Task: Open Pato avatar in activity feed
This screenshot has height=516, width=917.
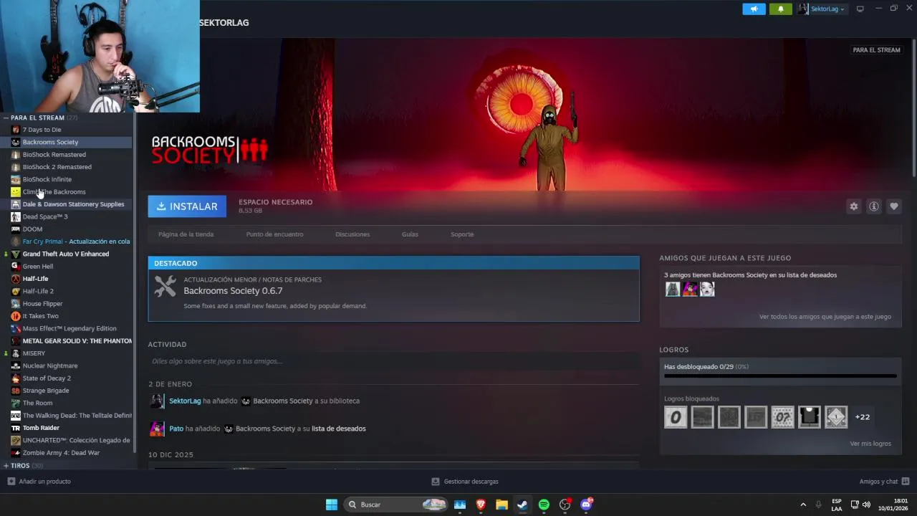Action: 156,429
